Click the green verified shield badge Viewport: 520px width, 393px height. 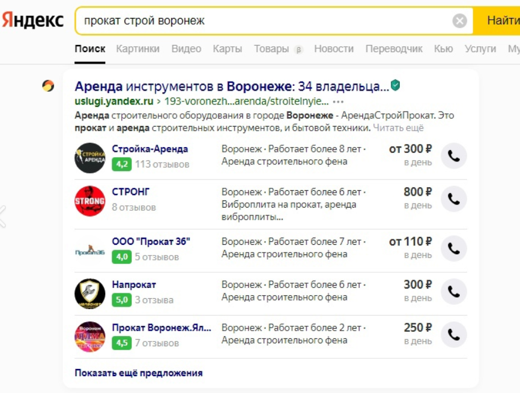click(x=395, y=85)
